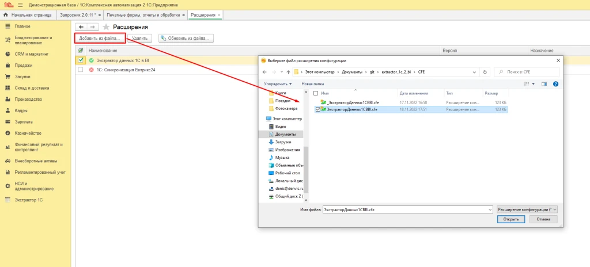Open the Продажи section
590x267 pixels.
tap(23, 66)
